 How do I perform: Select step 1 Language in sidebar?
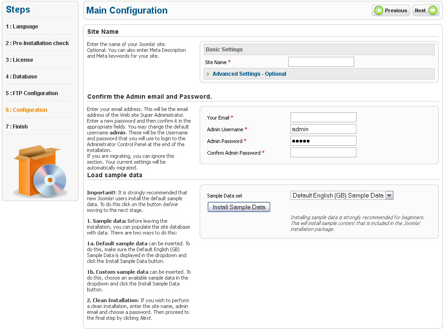click(x=22, y=27)
